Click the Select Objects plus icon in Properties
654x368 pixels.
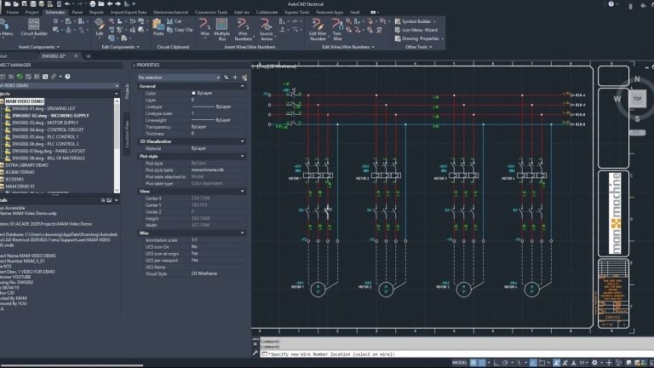click(235, 78)
